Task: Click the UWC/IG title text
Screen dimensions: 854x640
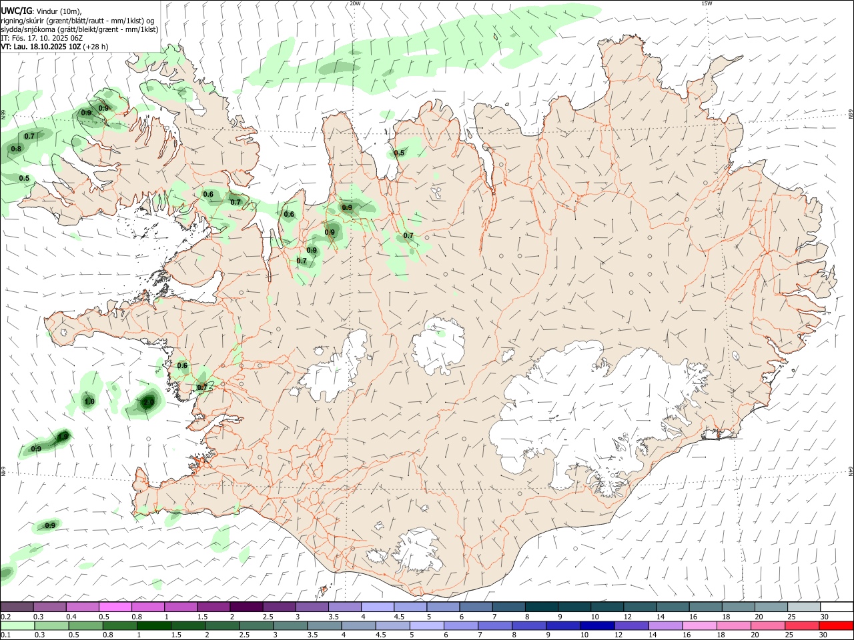Action: pos(16,11)
